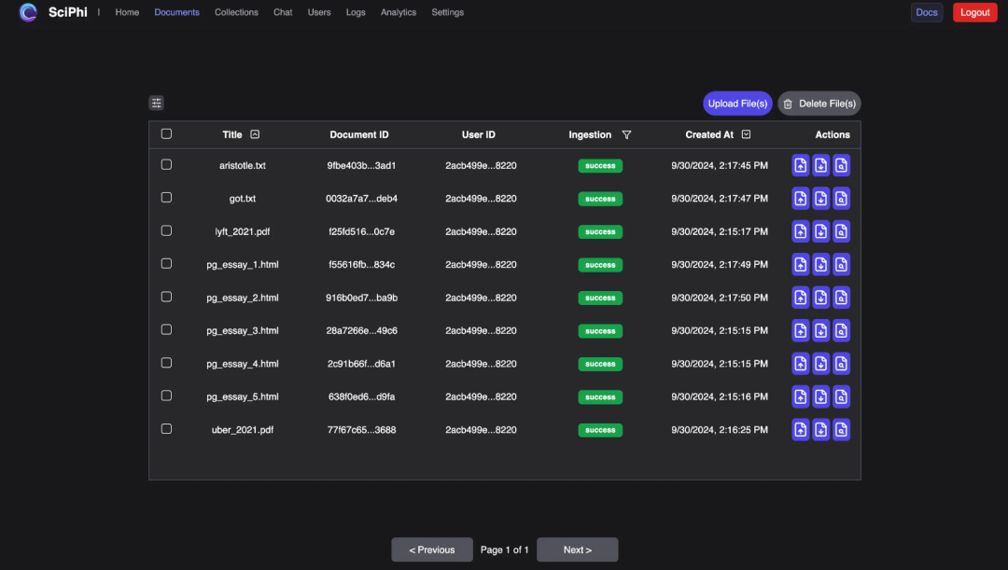Tick the checkbox for lyft_2021.pdf

coord(166,230)
